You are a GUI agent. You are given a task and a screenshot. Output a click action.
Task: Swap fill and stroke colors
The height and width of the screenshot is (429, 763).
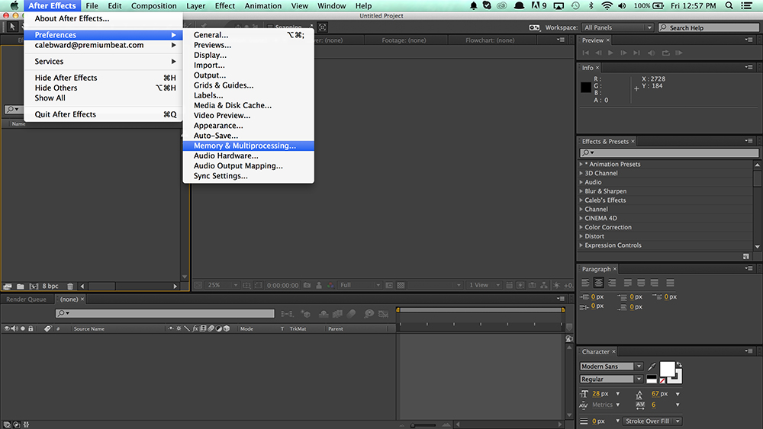(x=679, y=366)
